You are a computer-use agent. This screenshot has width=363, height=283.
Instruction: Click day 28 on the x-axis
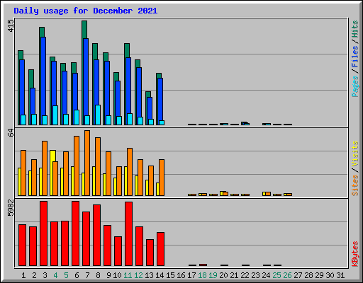[308, 275]
